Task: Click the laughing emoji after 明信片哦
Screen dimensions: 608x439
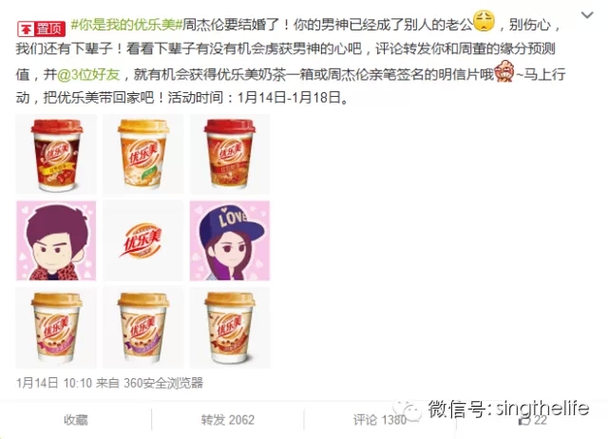Action: [x=504, y=71]
